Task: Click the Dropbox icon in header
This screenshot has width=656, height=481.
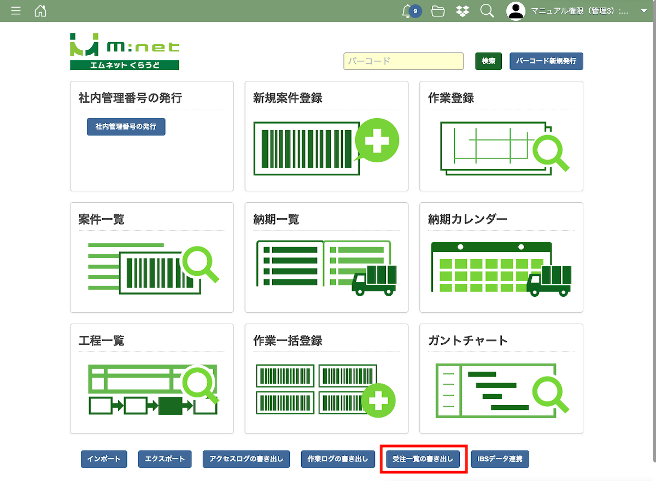Action: point(462,11)
